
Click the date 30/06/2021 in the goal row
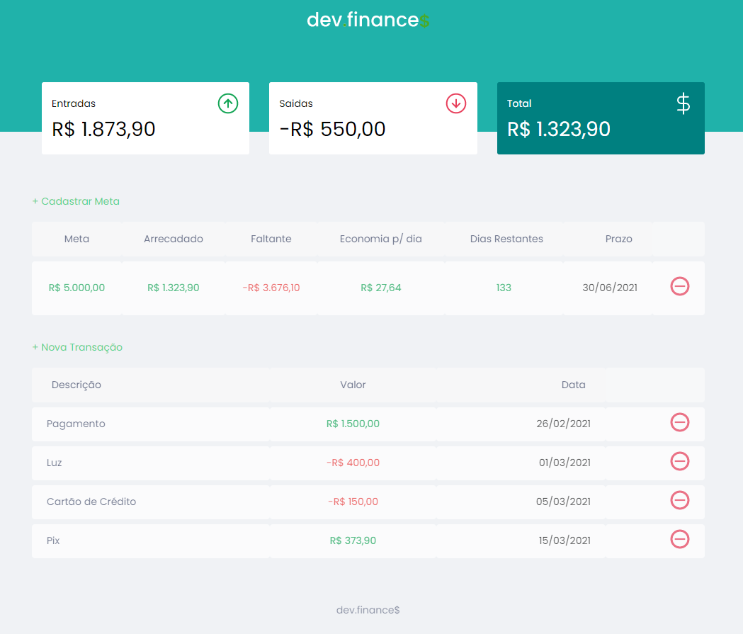coord(610,287)
